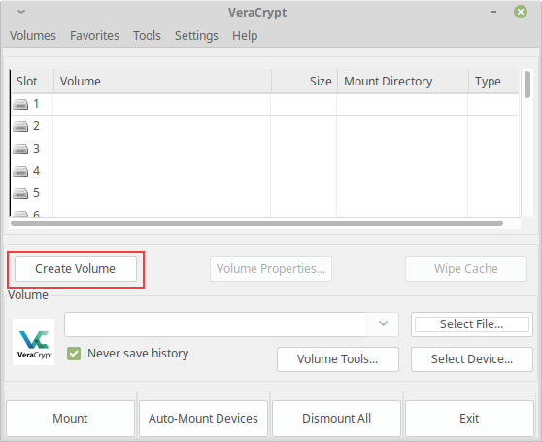Viewport: 542px width, 442px height.
Task: Click the Mount Directory column header
Action: point(403,82)
